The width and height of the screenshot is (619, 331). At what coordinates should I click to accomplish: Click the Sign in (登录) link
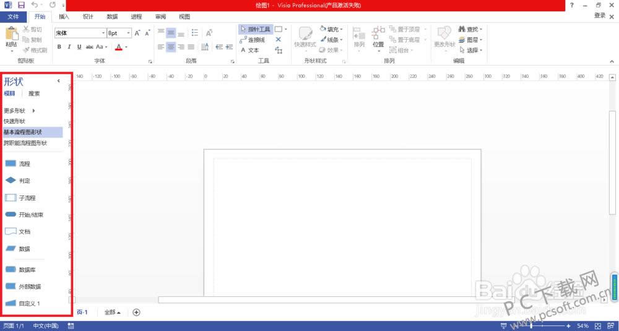pyautogui.click(x=599, y=15)
